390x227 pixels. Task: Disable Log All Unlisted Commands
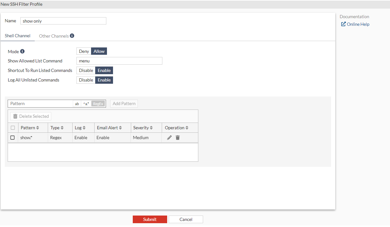click(x=86, y=80)
